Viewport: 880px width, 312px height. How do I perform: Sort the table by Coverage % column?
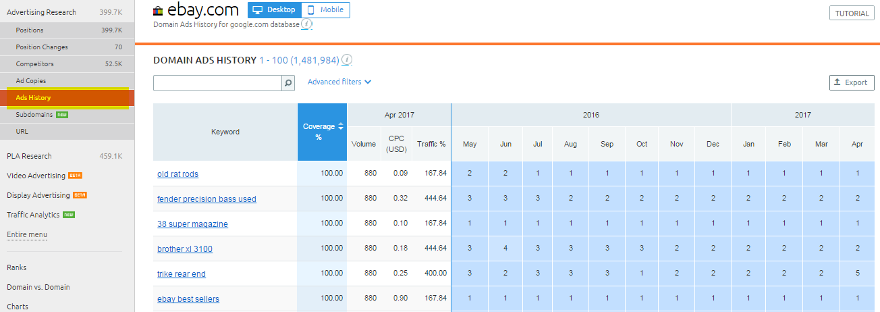coord(322,132)
